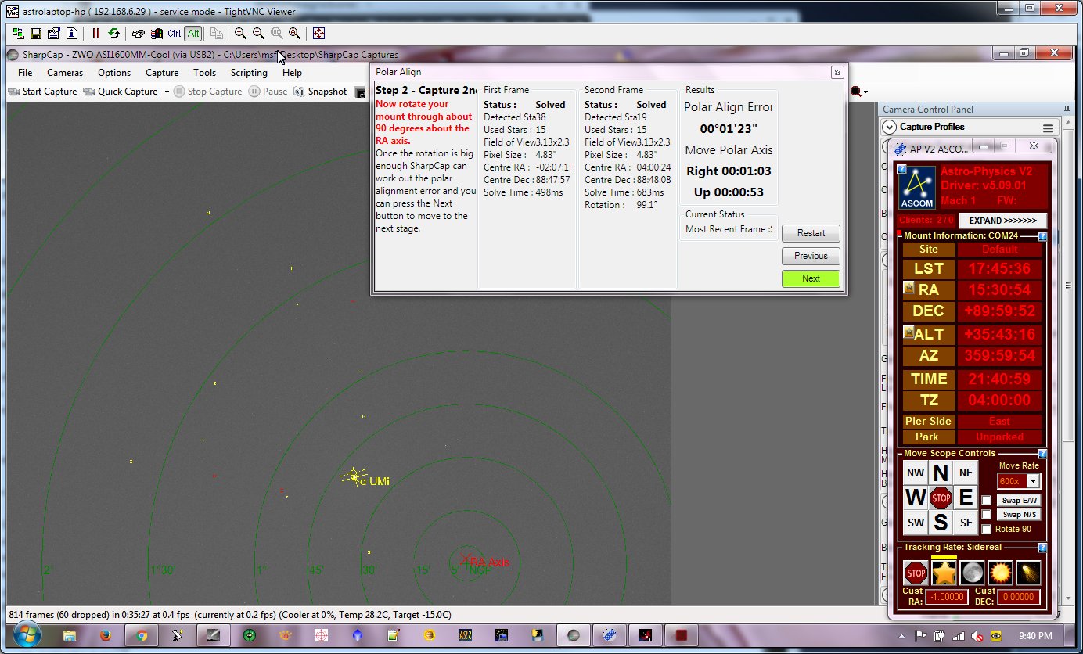Expand the Capture Profiles section

889,127
